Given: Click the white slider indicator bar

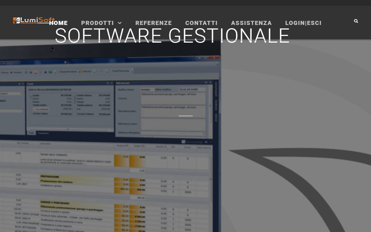Looking at the screenshot, I should click(185, 116).
